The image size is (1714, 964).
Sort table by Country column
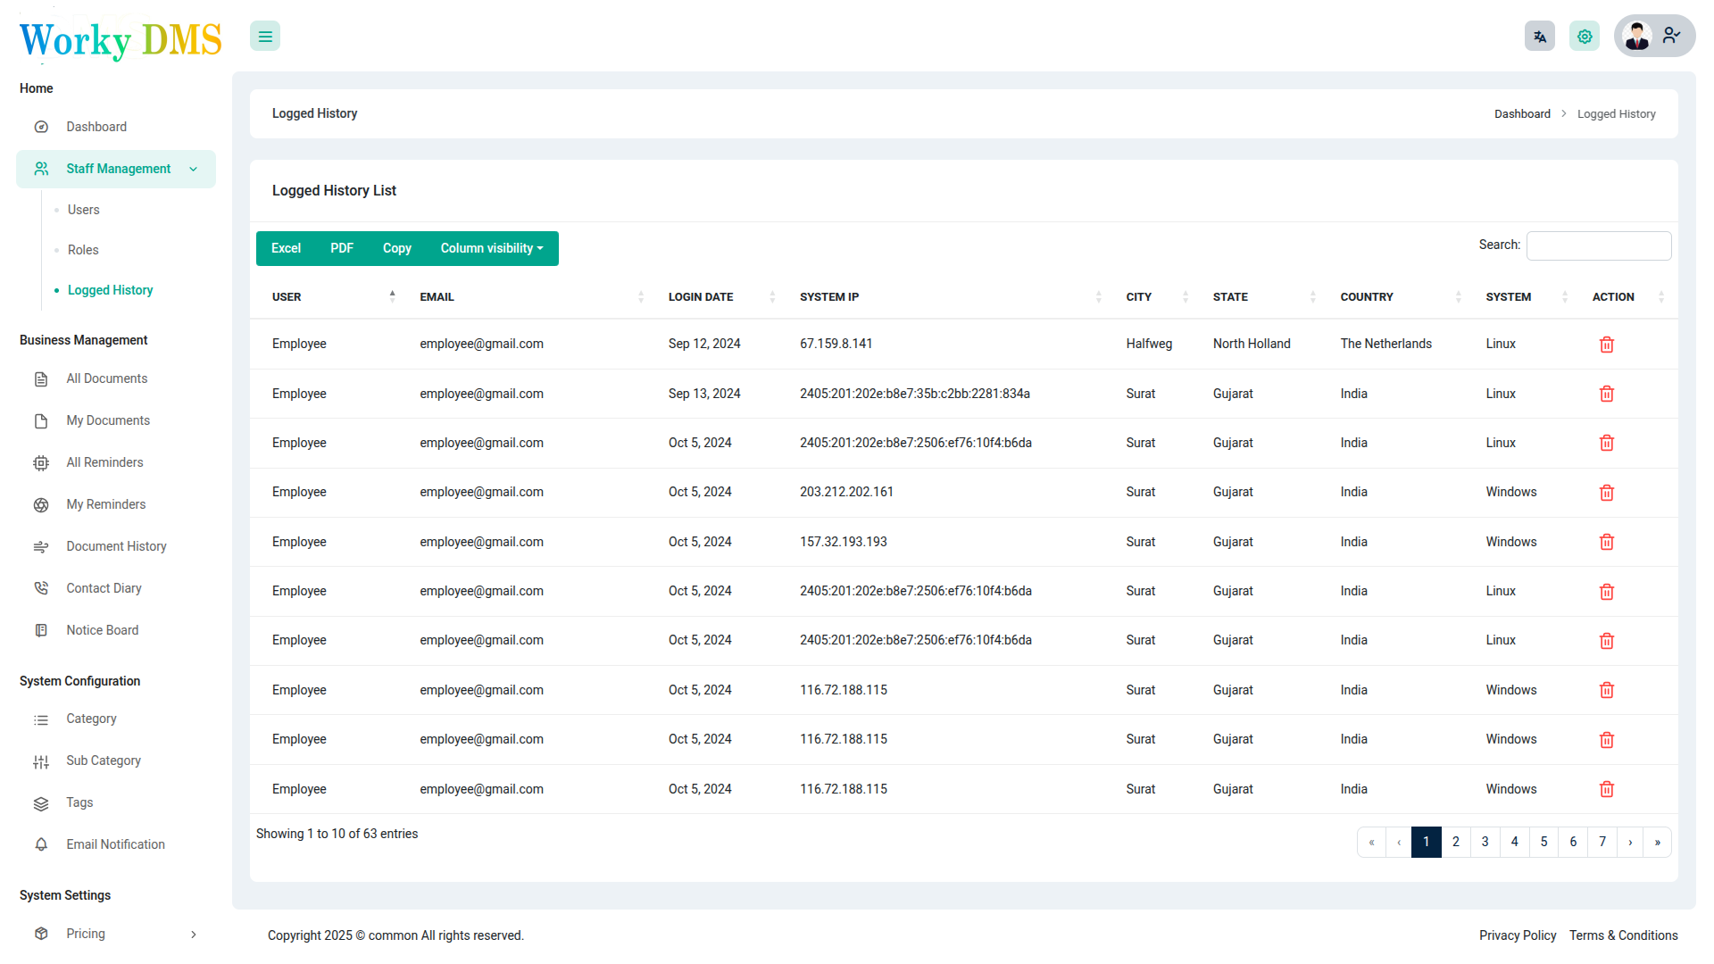pos(1366,297)
